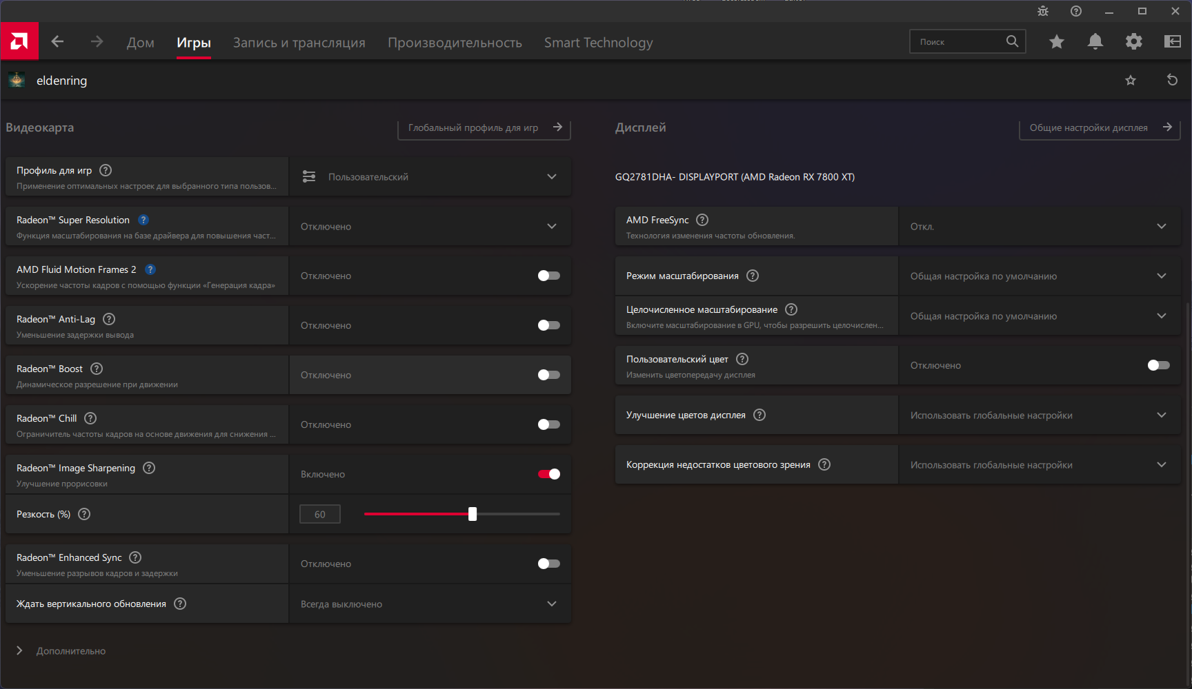Enable Radeon Anti-Lag toggle
This screenshot has width=1192, height=689.
point(549,325)
